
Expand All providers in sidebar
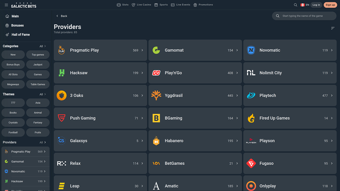tap(42, 142)
